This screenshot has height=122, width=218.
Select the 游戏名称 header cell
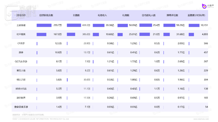21,15
